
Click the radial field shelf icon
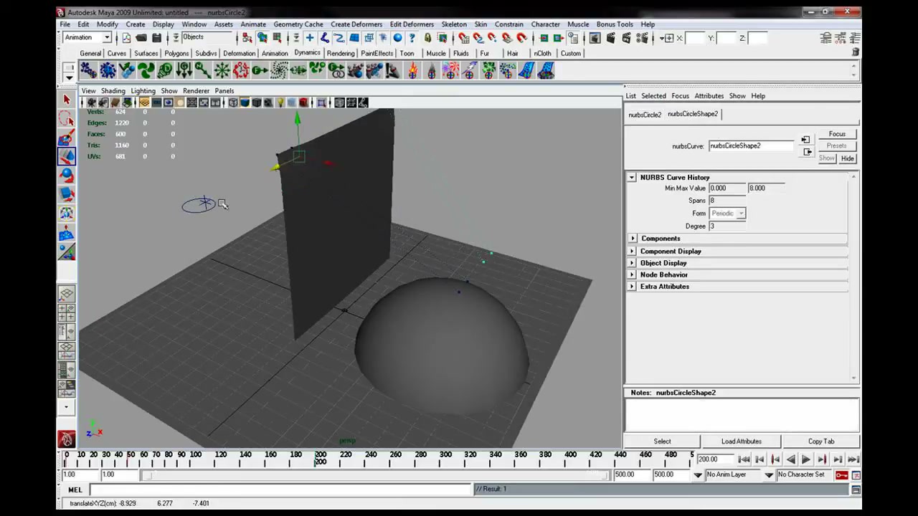coord(222,70)
